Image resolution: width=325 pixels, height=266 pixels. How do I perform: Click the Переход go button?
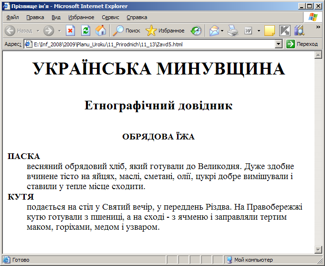pyautogui.click(x=302, y=44)
